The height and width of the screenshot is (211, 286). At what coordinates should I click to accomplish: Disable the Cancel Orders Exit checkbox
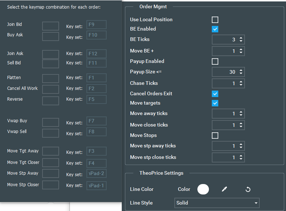point(215,94)
